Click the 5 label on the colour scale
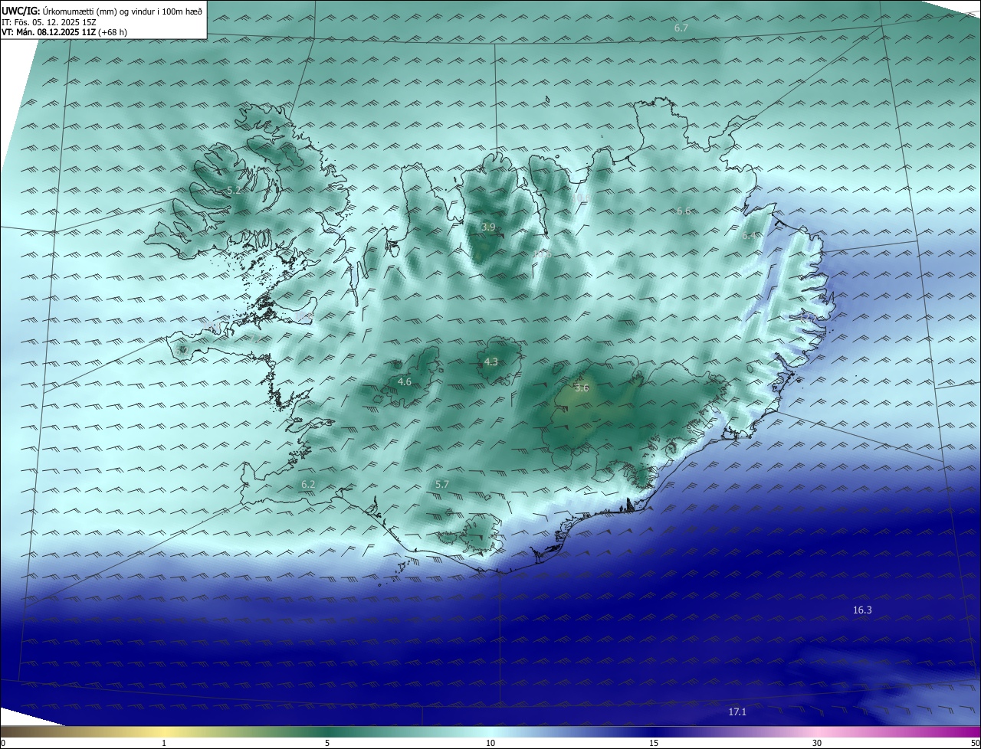 327,743
